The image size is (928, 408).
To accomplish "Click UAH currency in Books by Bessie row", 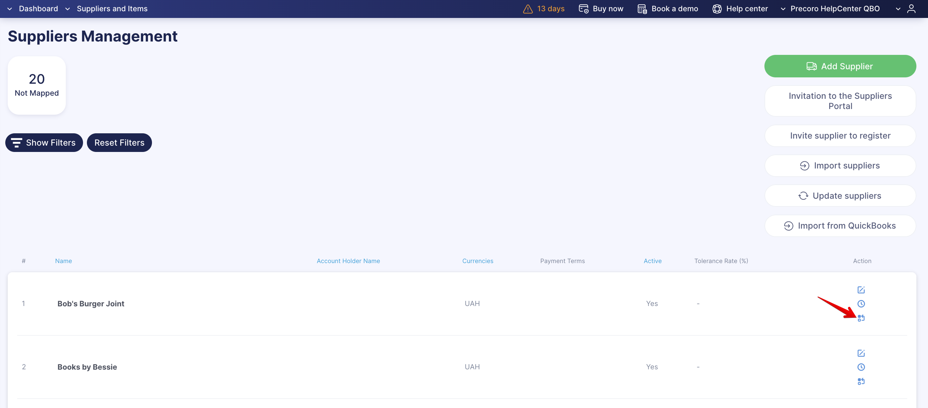I will 472,367.
